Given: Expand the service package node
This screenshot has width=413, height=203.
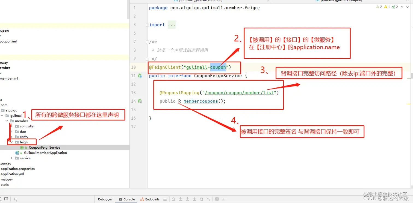Looking at the screenshot, I should click(x=11, y=158).
